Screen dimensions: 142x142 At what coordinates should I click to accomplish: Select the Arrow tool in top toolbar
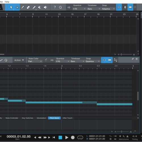point(11,7)
